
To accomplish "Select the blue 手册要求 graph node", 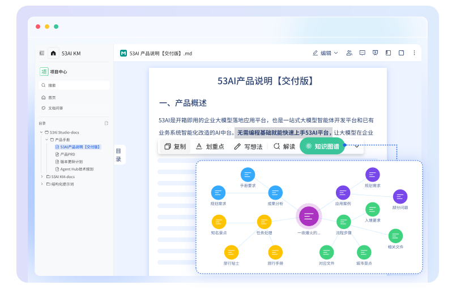I will [x=248, y=175].
